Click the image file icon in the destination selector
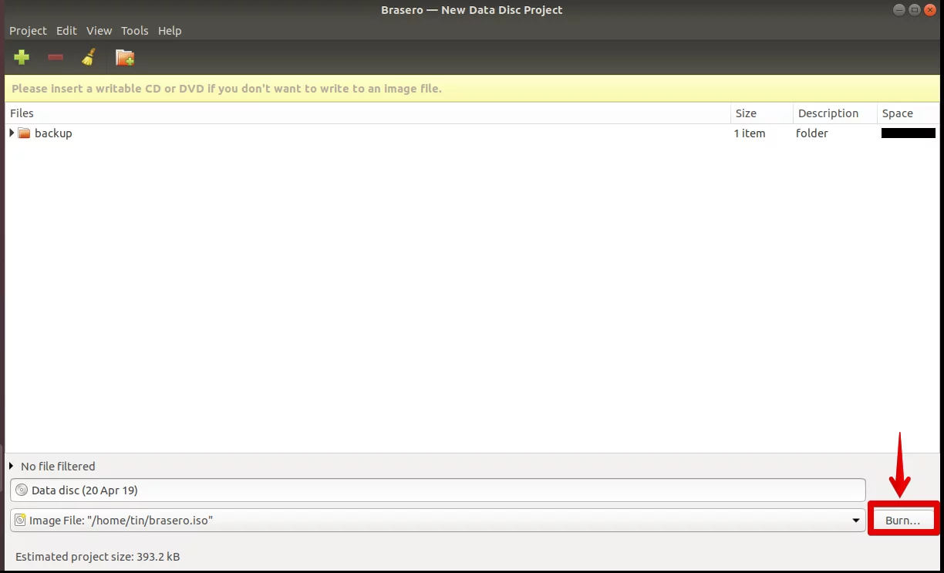 click(21, 520)
